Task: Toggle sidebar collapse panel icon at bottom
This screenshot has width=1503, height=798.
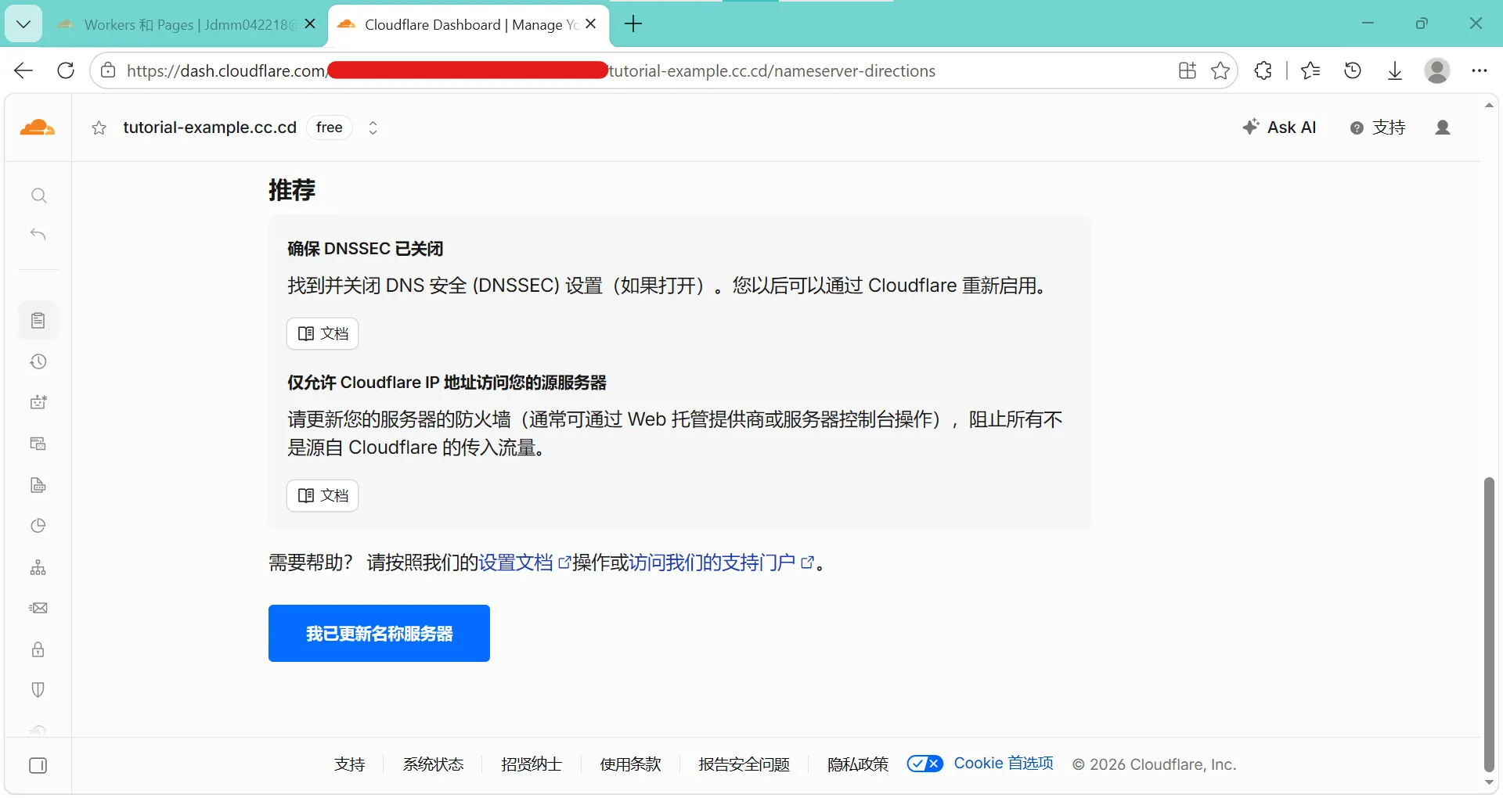Action: click(x=38, y=765)
